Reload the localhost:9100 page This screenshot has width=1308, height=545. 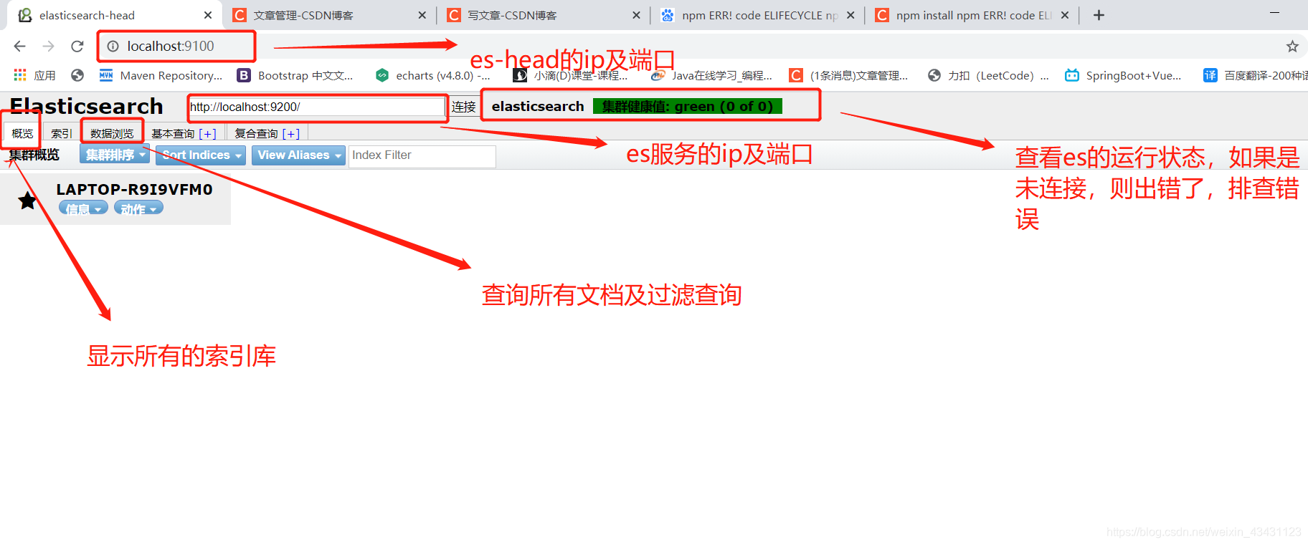(77, 47)
